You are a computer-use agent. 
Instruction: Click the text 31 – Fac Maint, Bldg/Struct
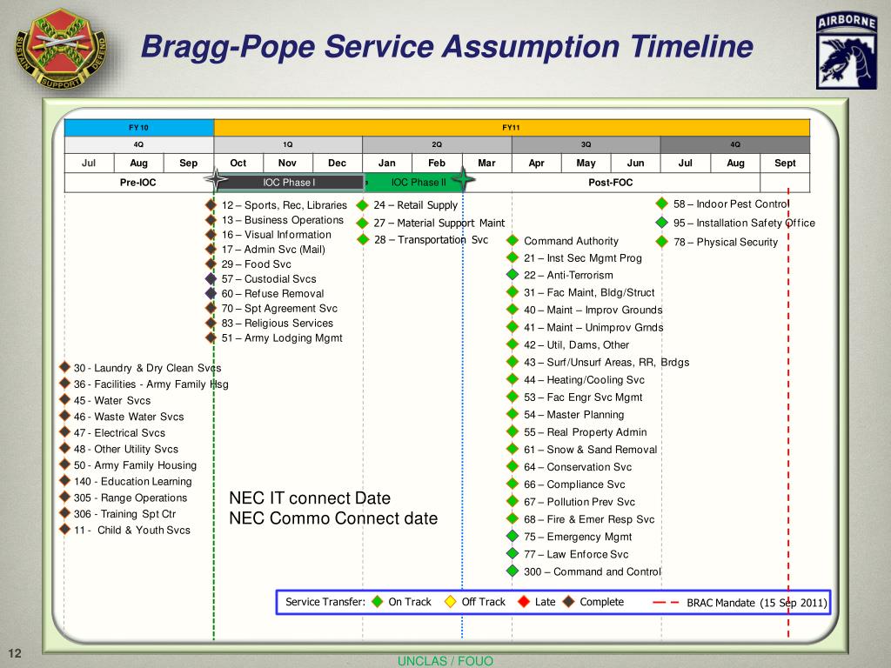point(589,292)
